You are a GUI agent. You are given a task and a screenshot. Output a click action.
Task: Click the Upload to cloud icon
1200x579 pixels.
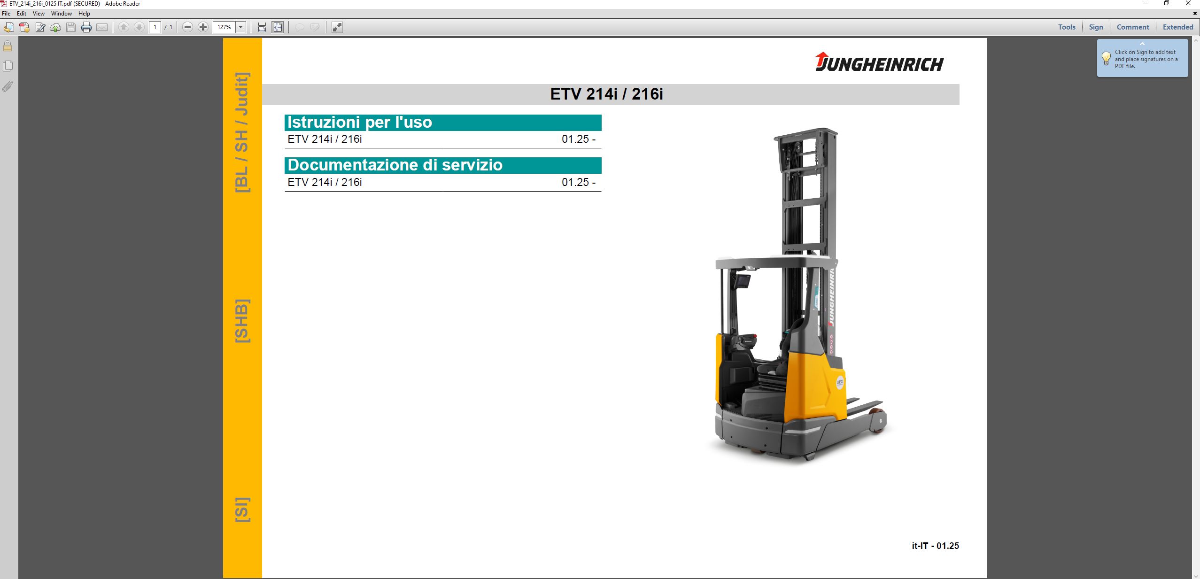point(55,27)
